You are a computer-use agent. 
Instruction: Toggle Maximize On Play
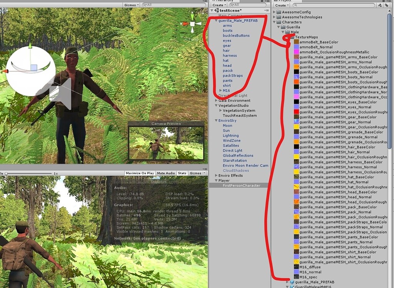(139, 173)
